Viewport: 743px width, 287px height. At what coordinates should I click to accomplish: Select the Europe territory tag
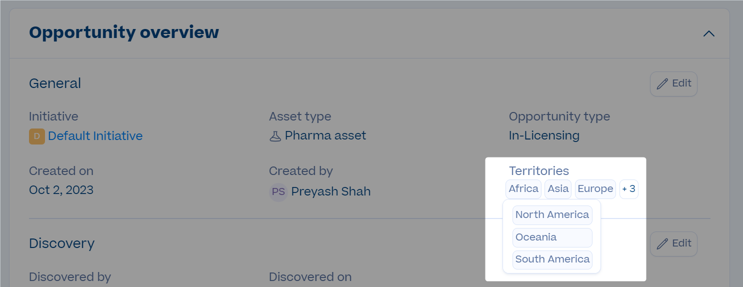click(x=595, y=189)
